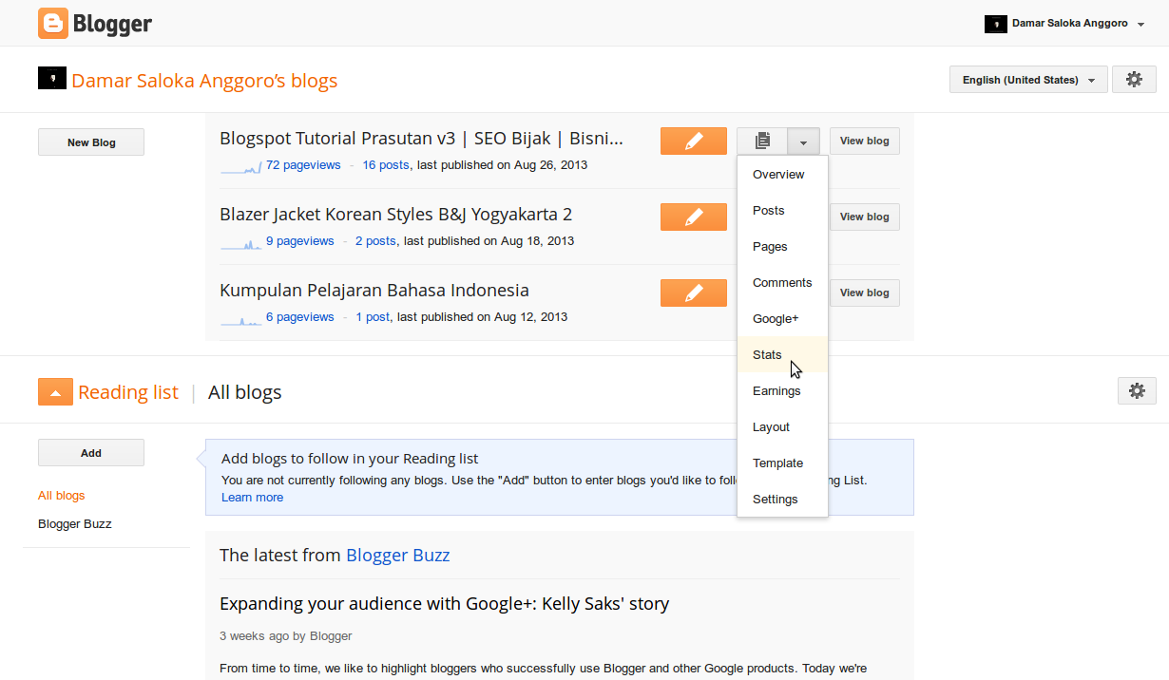
Task: Select Earnings in the menu
Action: tap(776, 390)
